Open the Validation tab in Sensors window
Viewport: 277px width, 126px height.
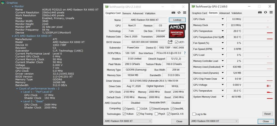[237, 13]
